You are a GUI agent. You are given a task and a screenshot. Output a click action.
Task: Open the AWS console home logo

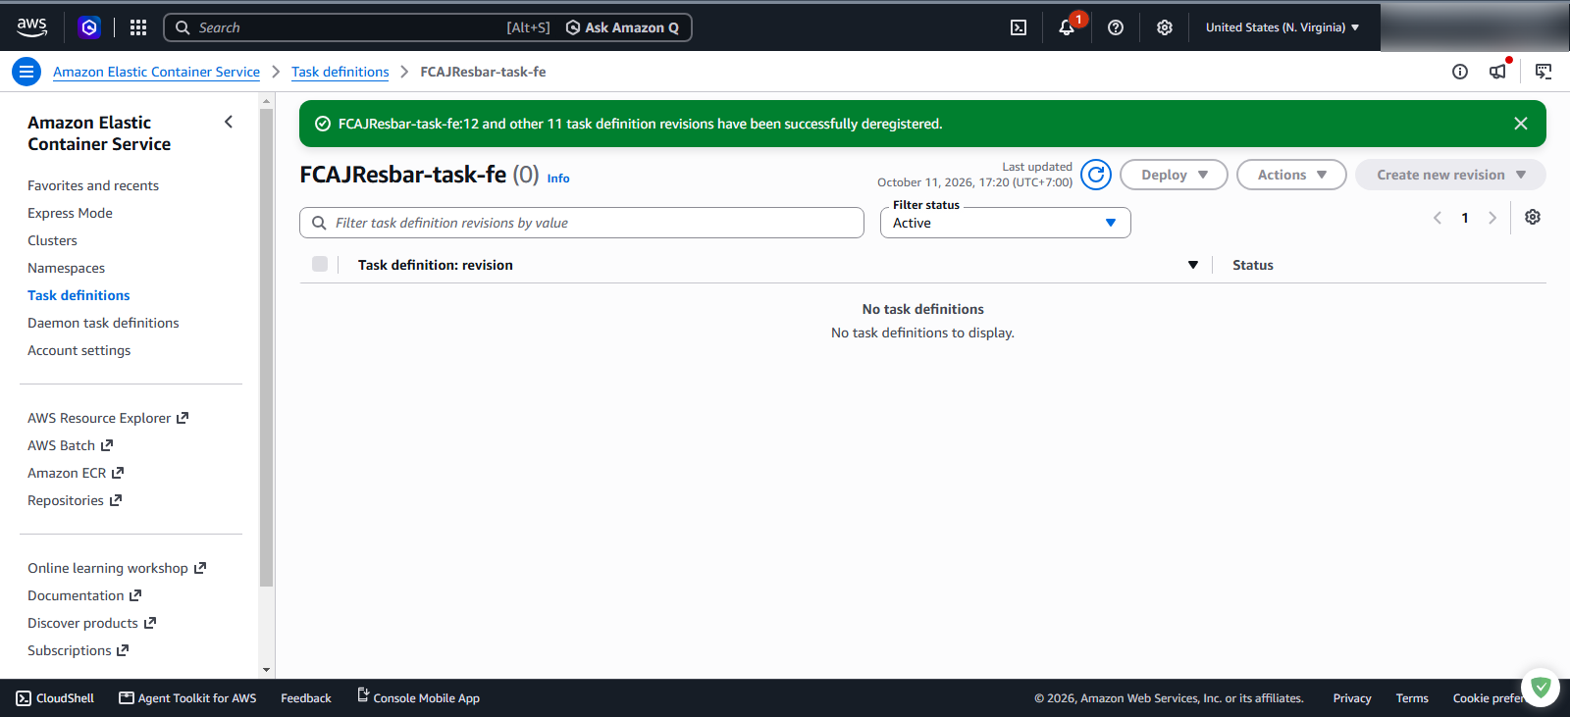tap(31, 27)
